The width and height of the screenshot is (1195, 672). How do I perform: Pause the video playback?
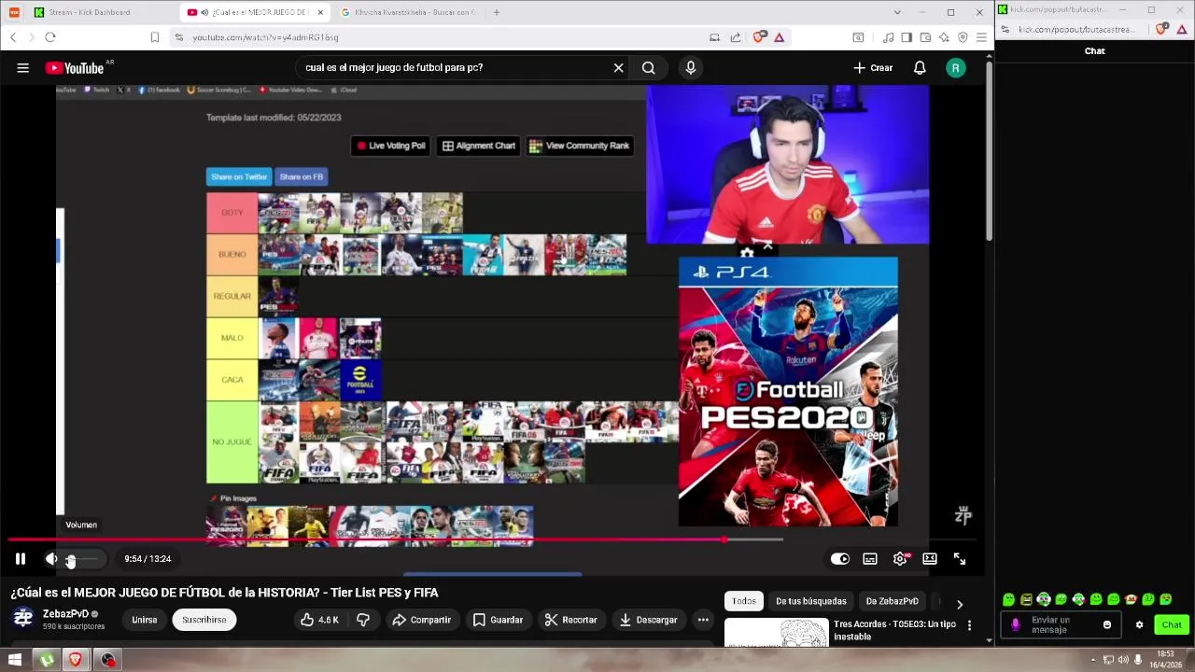click(20, 559)
